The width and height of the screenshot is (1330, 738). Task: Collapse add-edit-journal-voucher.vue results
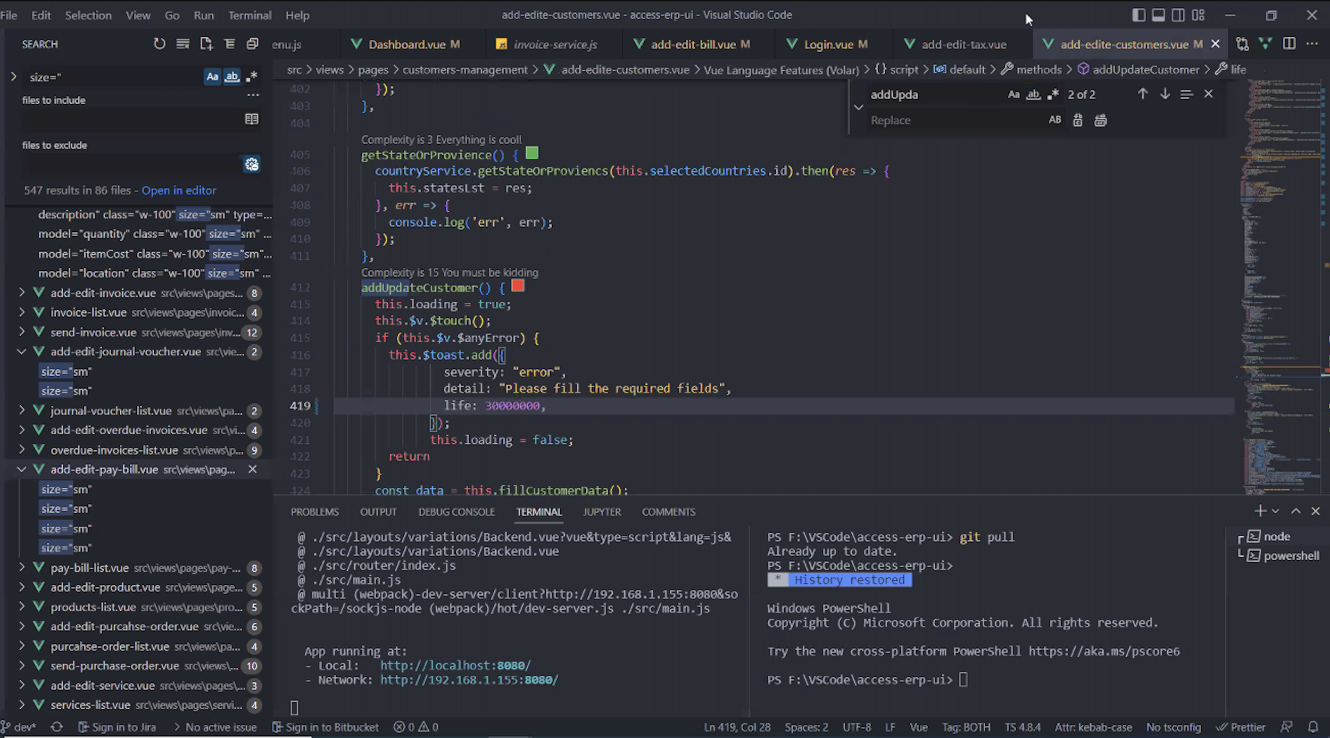tap(22, 352)
